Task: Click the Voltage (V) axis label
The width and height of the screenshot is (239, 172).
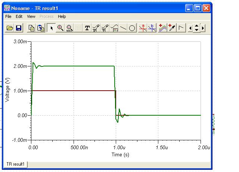Action: [x=7, y=90]
